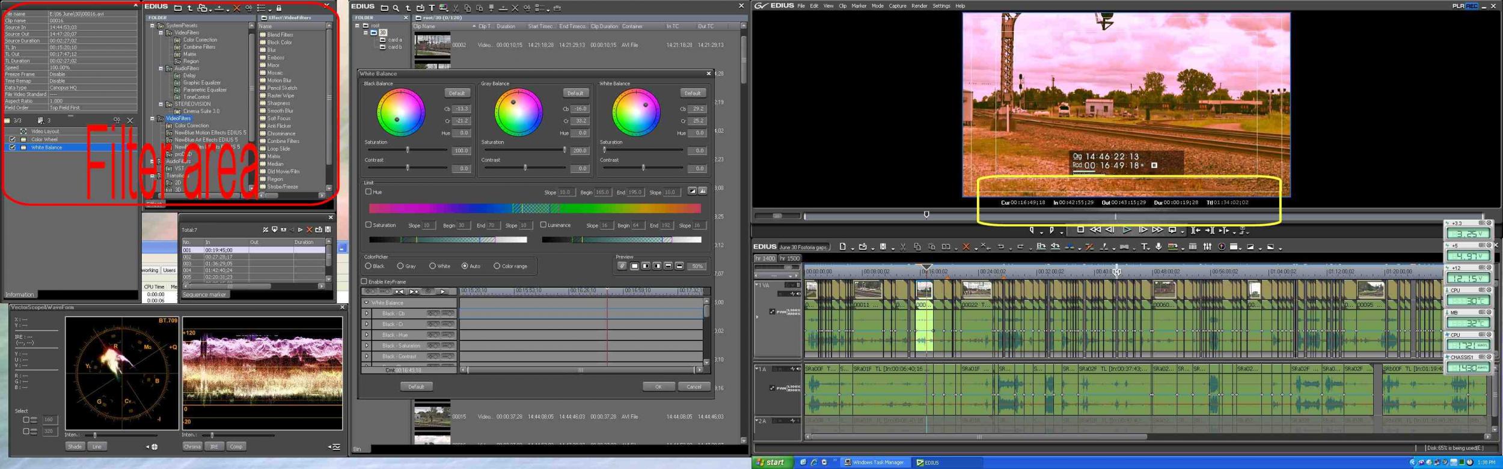
Task: Click the lock icon in Effect palette toolbar
Action: point(279,8)
